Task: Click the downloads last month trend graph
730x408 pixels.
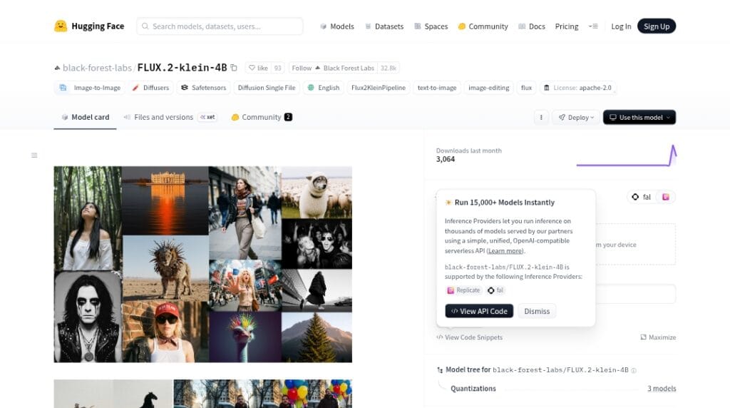Action: tap(626, 155)
